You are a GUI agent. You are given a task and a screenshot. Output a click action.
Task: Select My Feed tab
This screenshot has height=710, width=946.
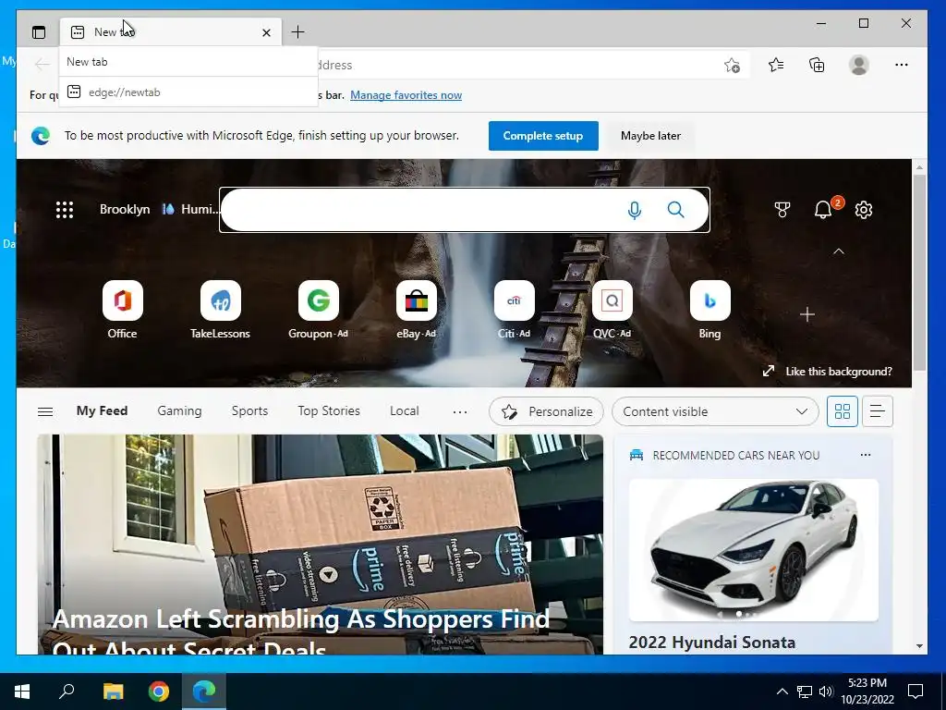(x=102, y=411)
